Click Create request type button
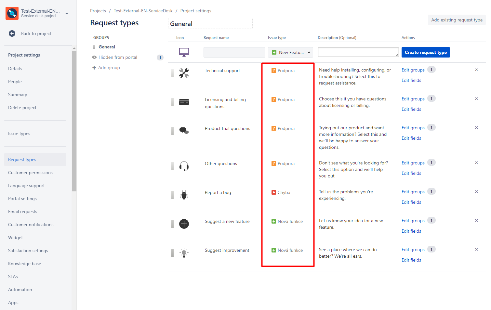Screen dimensions: 491x310 426,52
